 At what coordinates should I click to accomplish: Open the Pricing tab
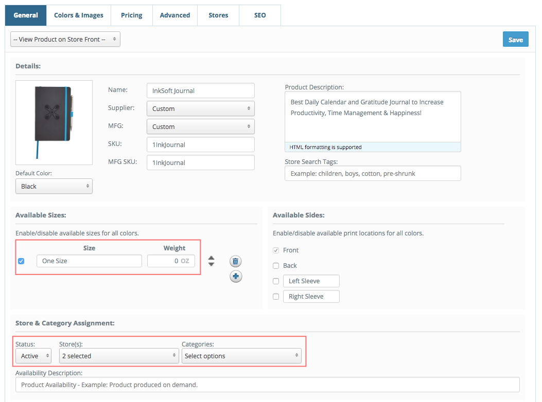[132, 15]
